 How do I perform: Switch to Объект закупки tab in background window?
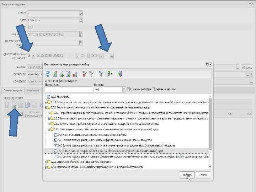[13, 90]
